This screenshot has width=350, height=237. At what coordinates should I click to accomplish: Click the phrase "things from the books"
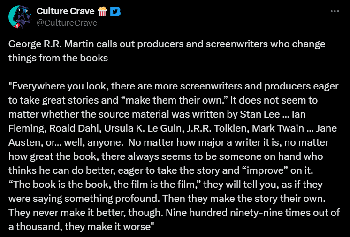click(x=58, y=58)
